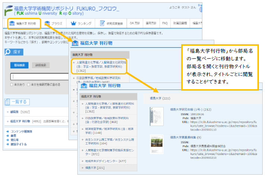
Task: Click the ブラウズ building icon
Action: point(47,23)
